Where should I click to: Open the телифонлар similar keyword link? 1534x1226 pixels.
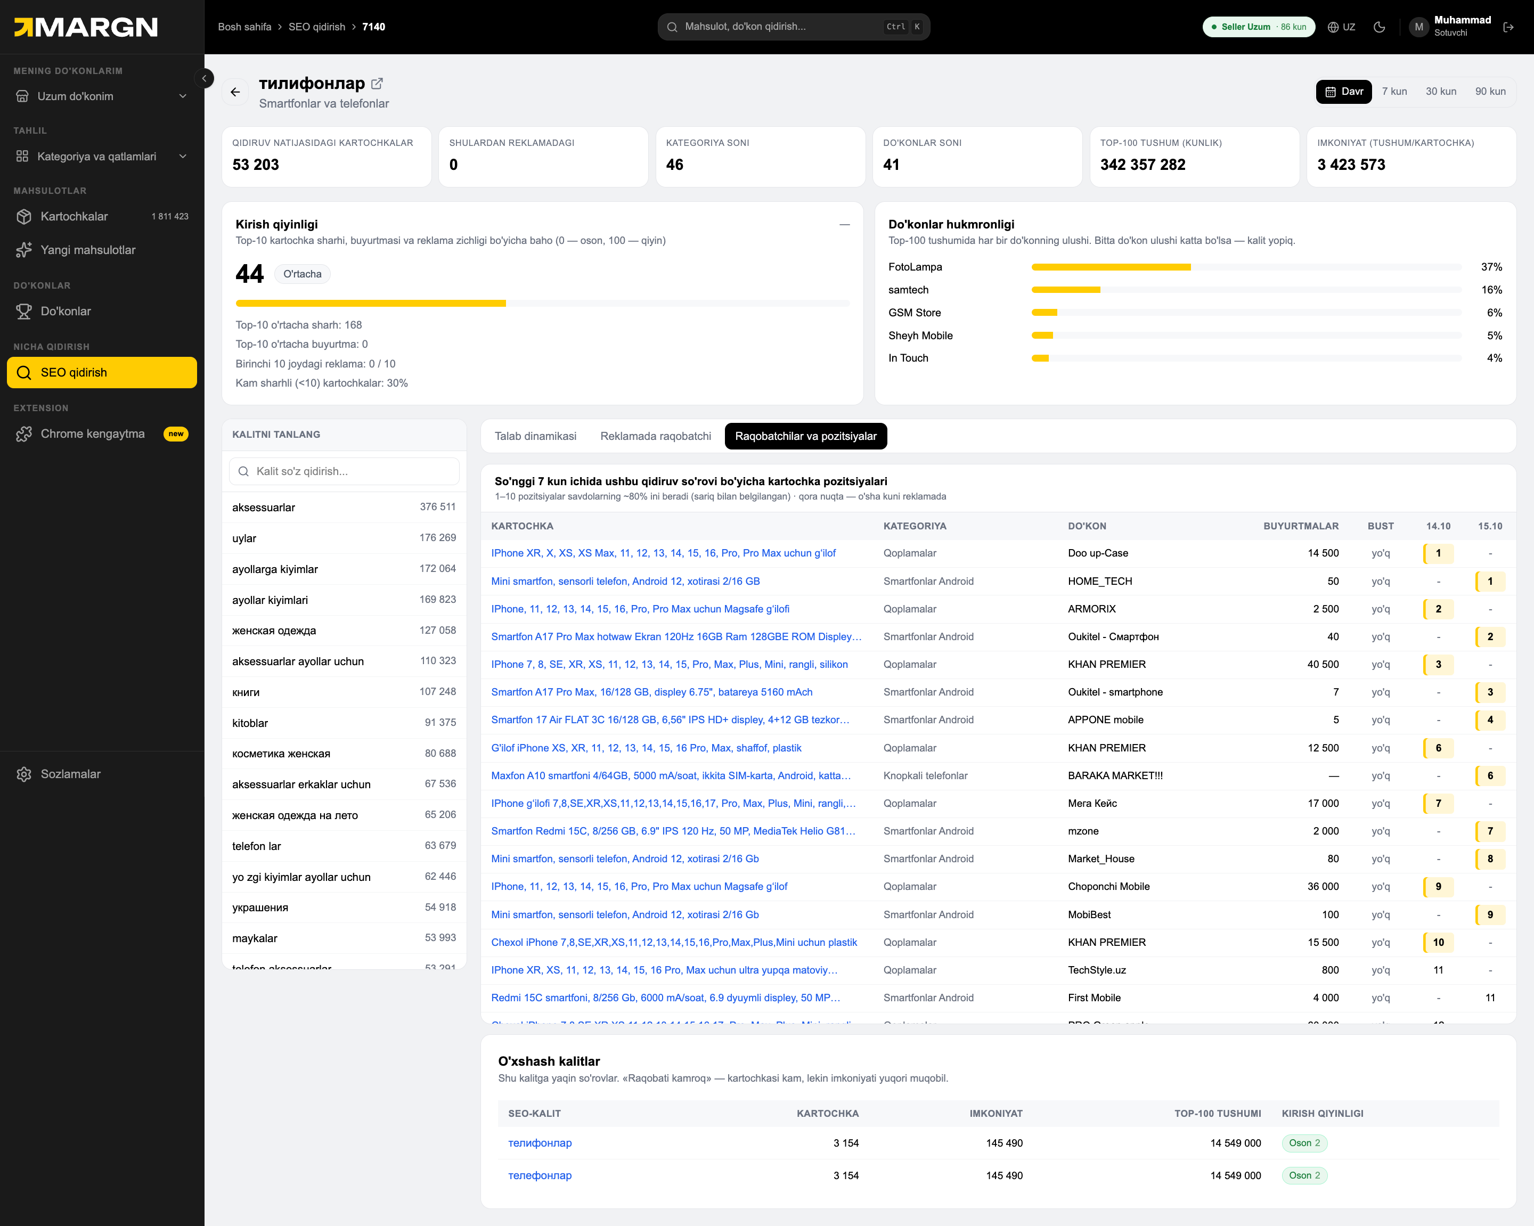540,1143
